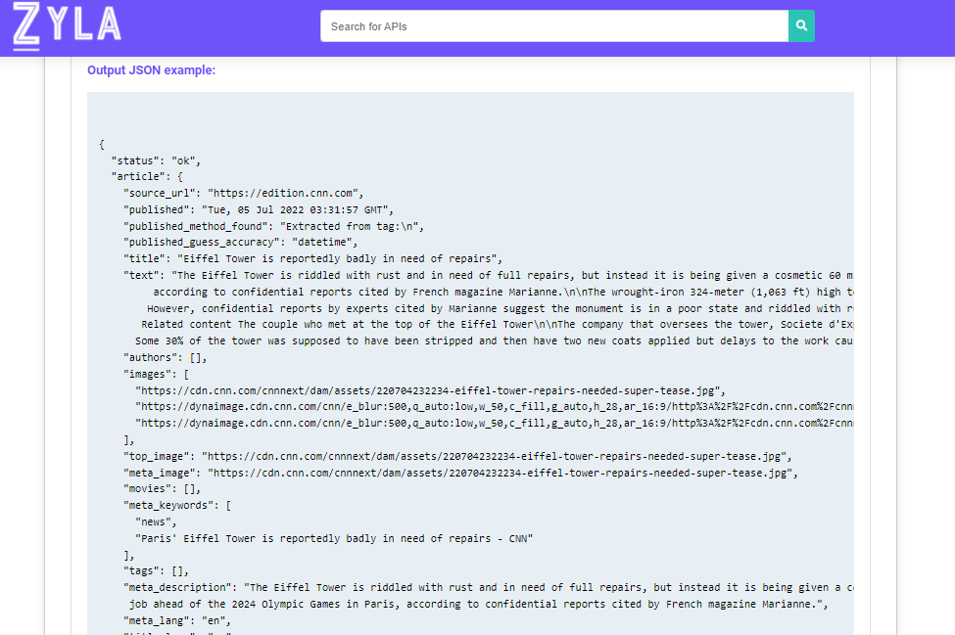This screenshot has height=635, width=955.
Task: Click the published date 'Tue, 05 Jul 2022' line
Action: click(x=259, y=209)
